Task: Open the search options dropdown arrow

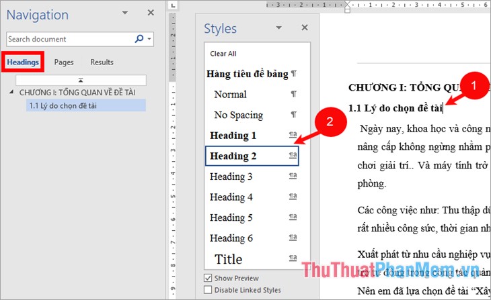Action: (x=149, y=39)
